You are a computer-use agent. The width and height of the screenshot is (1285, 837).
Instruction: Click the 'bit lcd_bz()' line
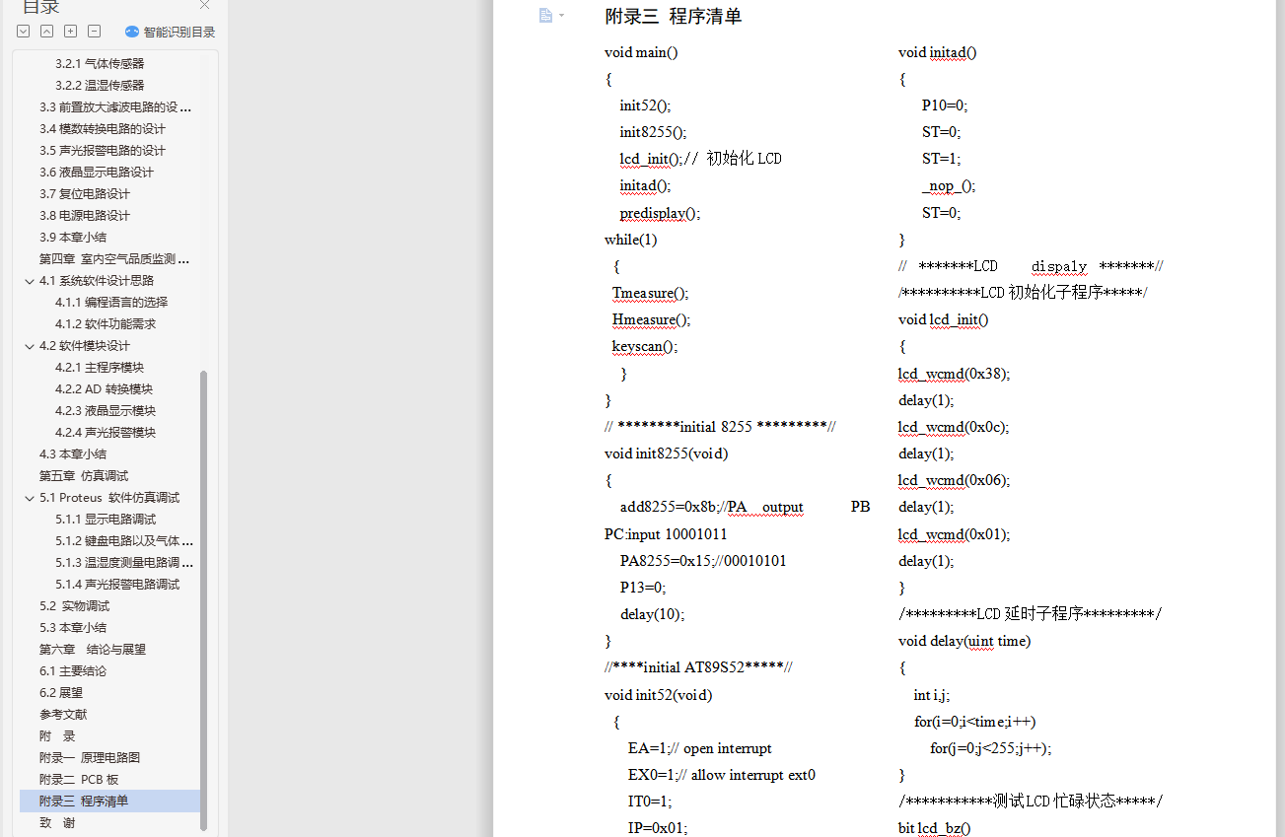[934, 828]
